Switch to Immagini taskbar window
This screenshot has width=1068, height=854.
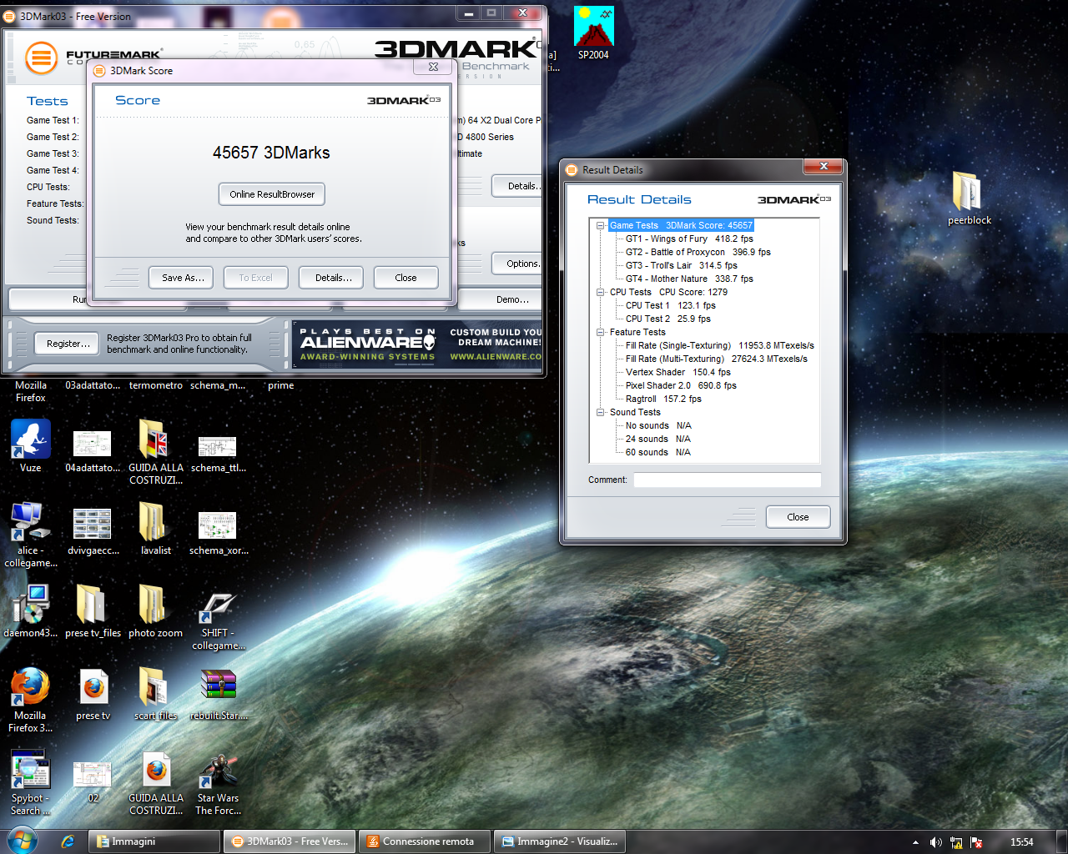(154, 841)
